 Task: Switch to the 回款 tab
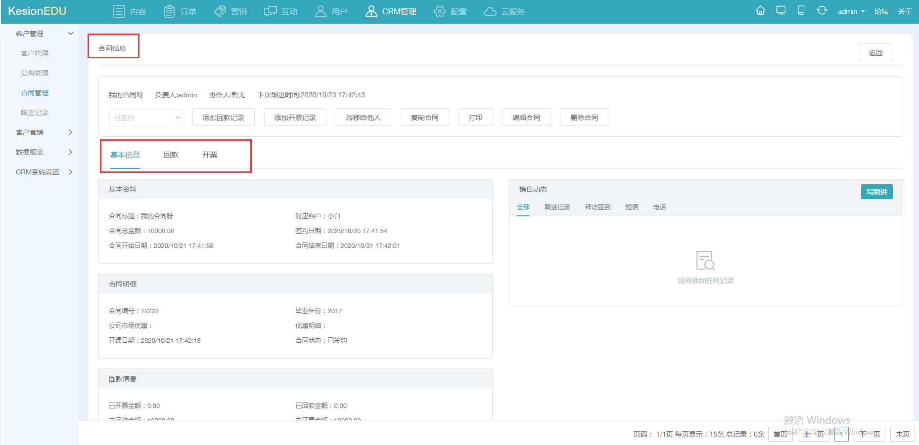point(171,155)
